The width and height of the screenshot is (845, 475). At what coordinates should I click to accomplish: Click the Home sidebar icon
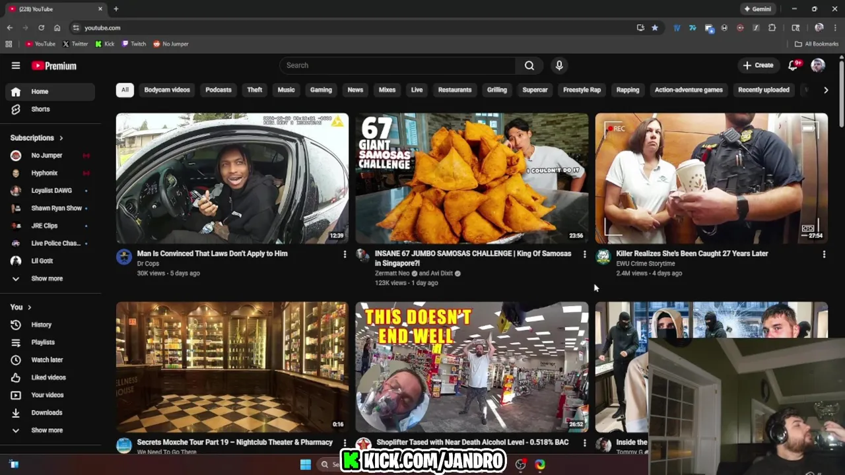pyautogui.click(x=16, y=92)
